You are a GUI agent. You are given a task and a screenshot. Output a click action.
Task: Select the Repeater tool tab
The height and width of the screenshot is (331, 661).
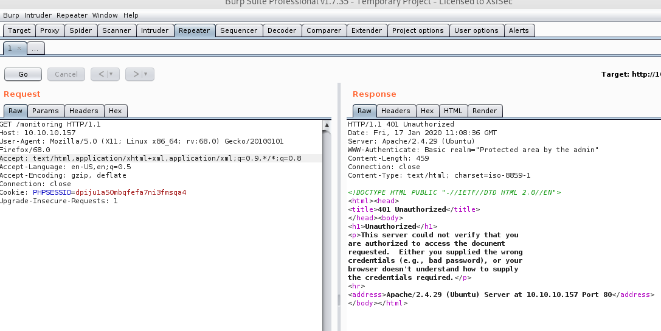point(195,30)
